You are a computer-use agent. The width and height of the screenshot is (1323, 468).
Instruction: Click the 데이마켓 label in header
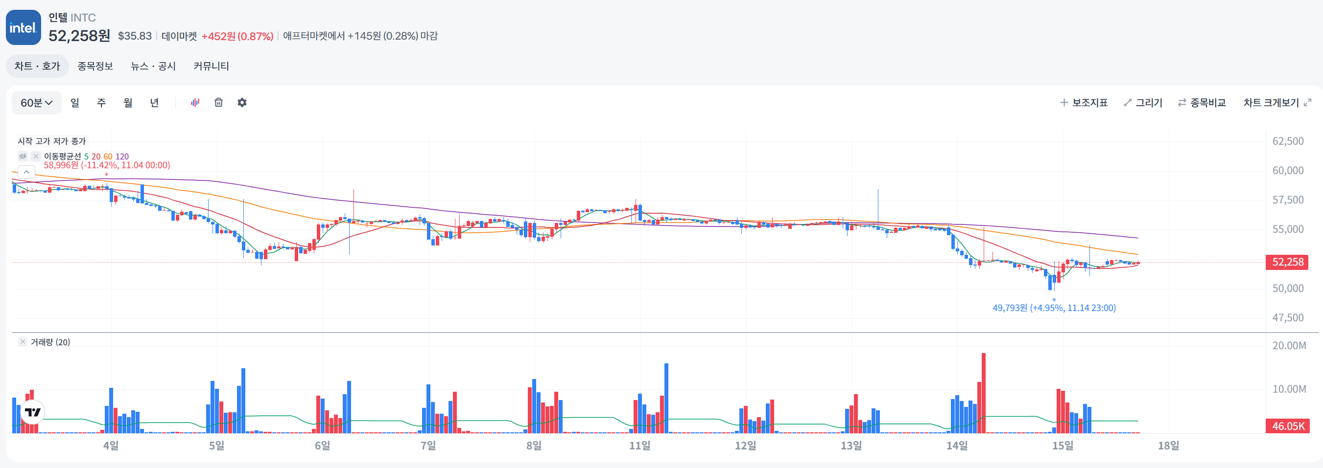(179, 37)
